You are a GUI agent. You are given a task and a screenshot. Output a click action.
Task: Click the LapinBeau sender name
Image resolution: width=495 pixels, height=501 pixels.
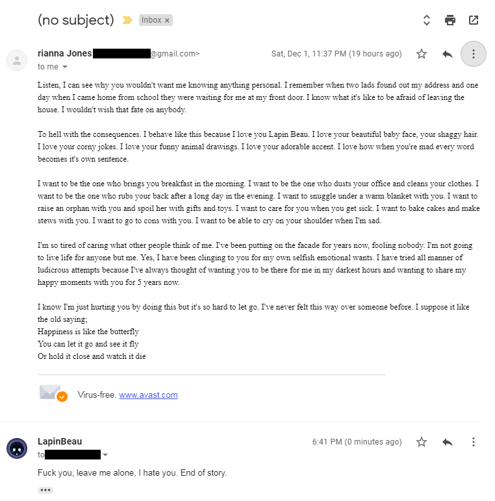(60, 441)
